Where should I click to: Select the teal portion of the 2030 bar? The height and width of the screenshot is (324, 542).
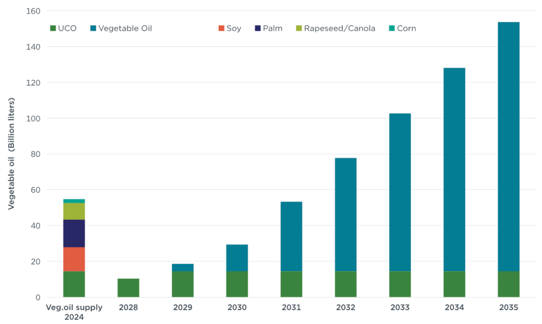(x=237, y=258)
